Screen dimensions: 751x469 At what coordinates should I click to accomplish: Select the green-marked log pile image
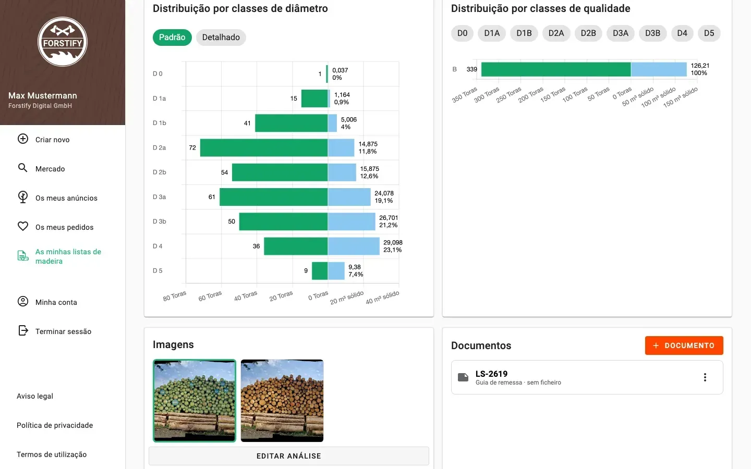(x=195, y=401)
